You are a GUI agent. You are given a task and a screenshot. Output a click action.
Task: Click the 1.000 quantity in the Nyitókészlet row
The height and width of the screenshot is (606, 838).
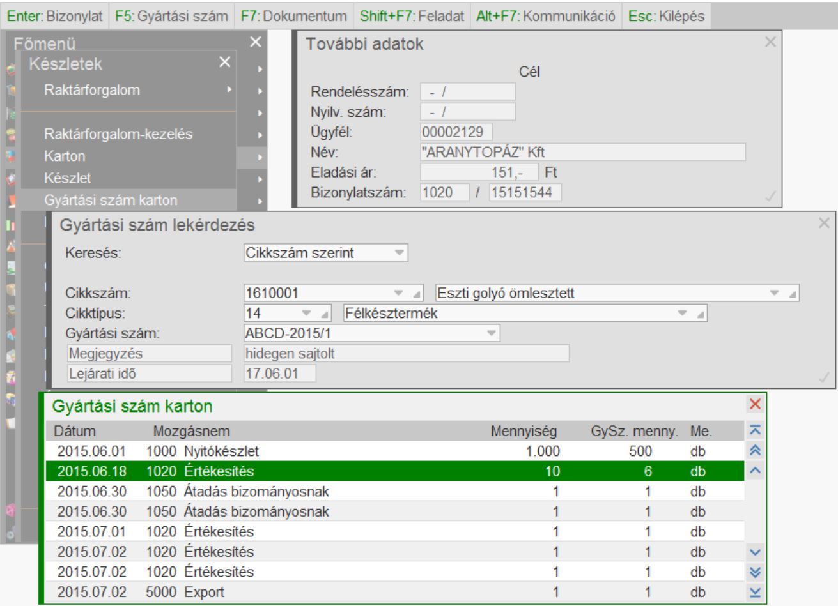[543, 451]
